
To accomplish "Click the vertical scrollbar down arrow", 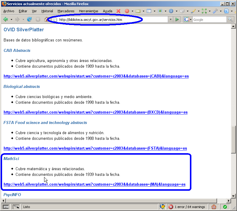I will pyautogui.click(x=233, y=196).
